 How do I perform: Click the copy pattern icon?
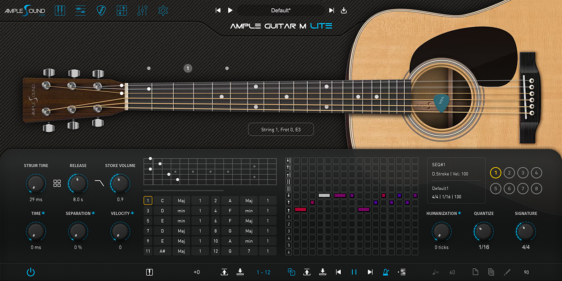[x=491, y=272]
